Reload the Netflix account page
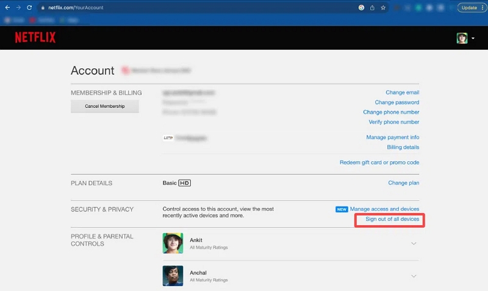Image resolution: width=488 pixels, height=291 pixels. tap(29, 7)
